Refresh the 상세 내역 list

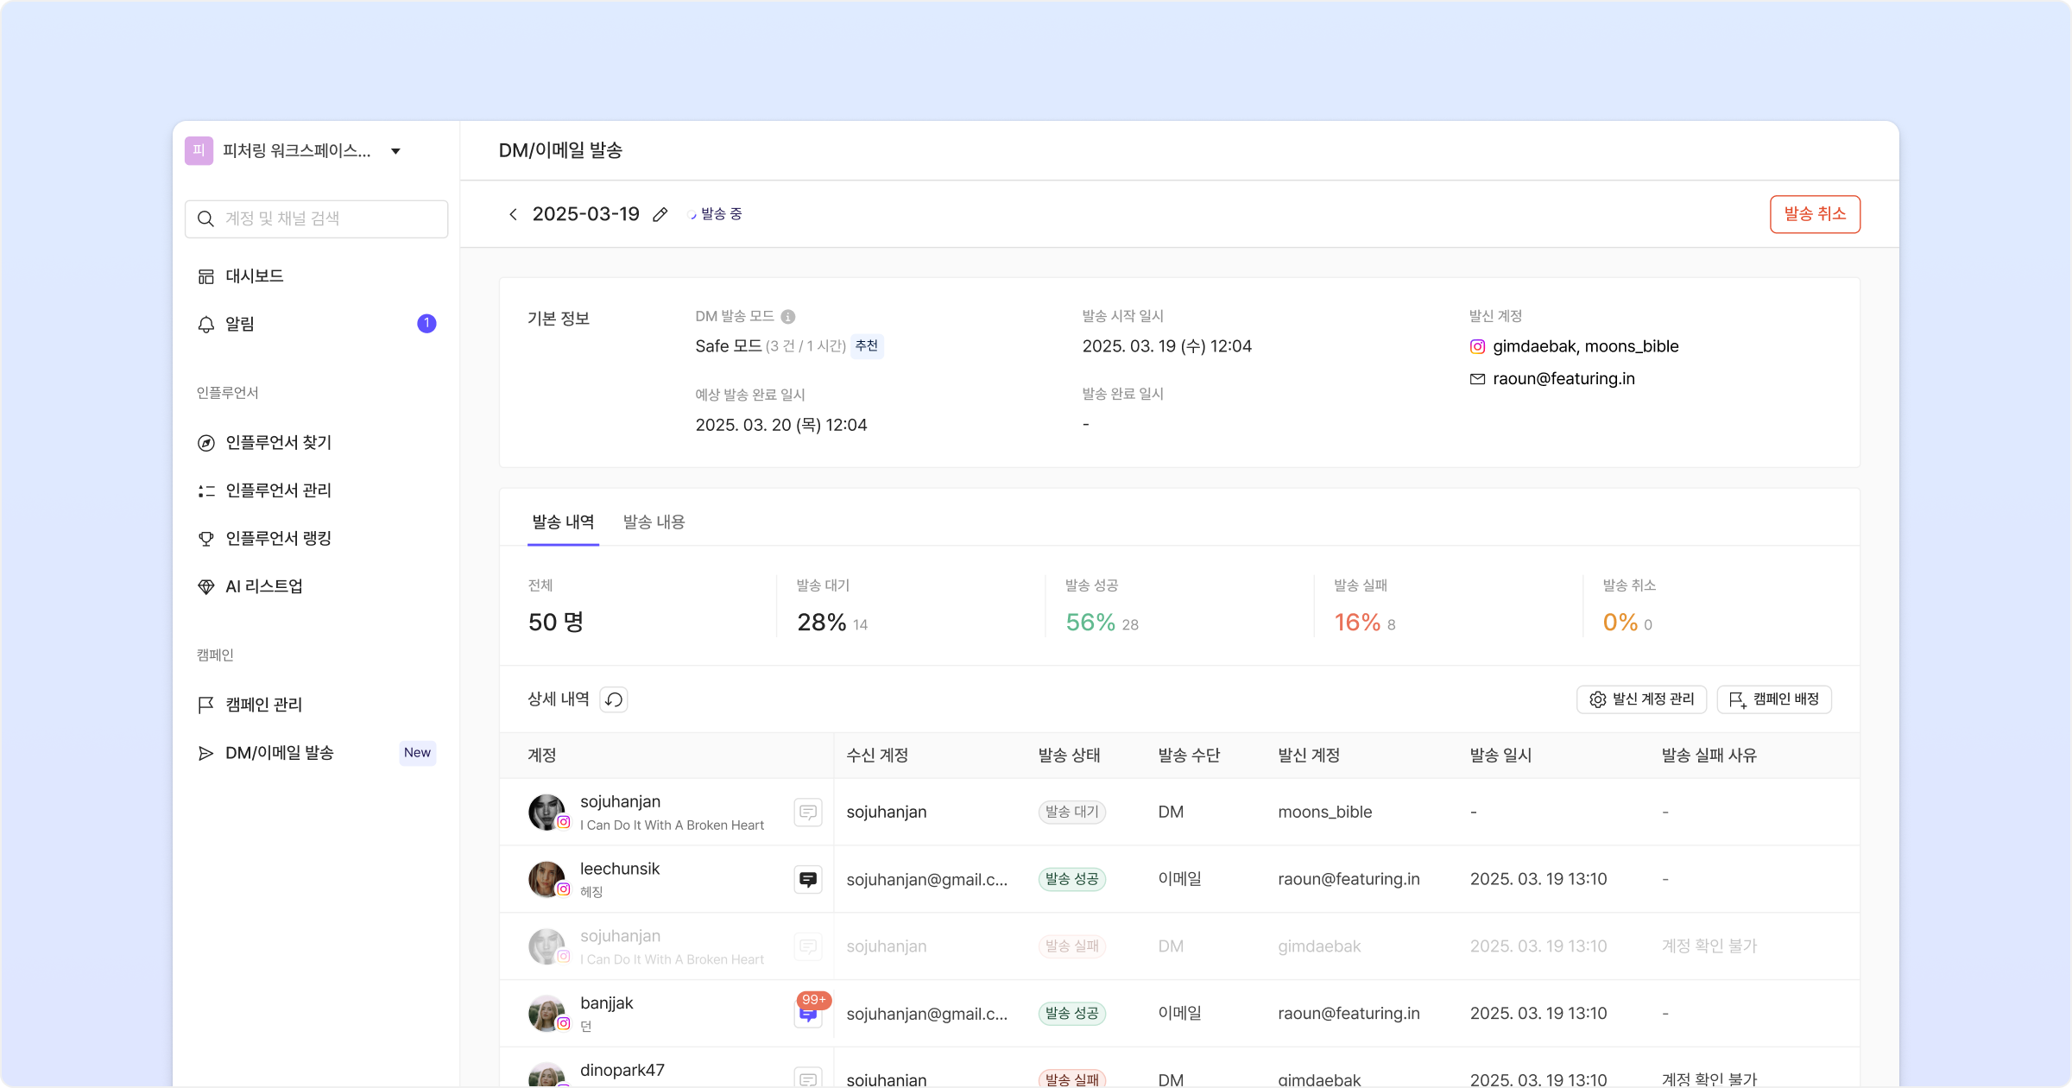[x=614, y=699]
